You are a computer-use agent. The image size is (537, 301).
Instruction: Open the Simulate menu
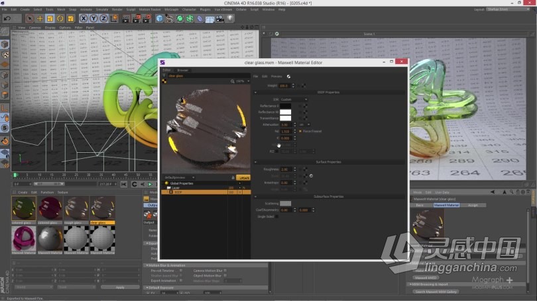tap(101, 9)
